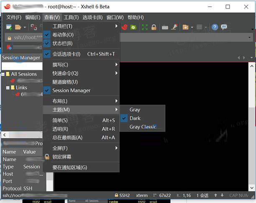Open the tab list dropdown arrow
This screenshot has height=203, width=256.
(251, 57)
